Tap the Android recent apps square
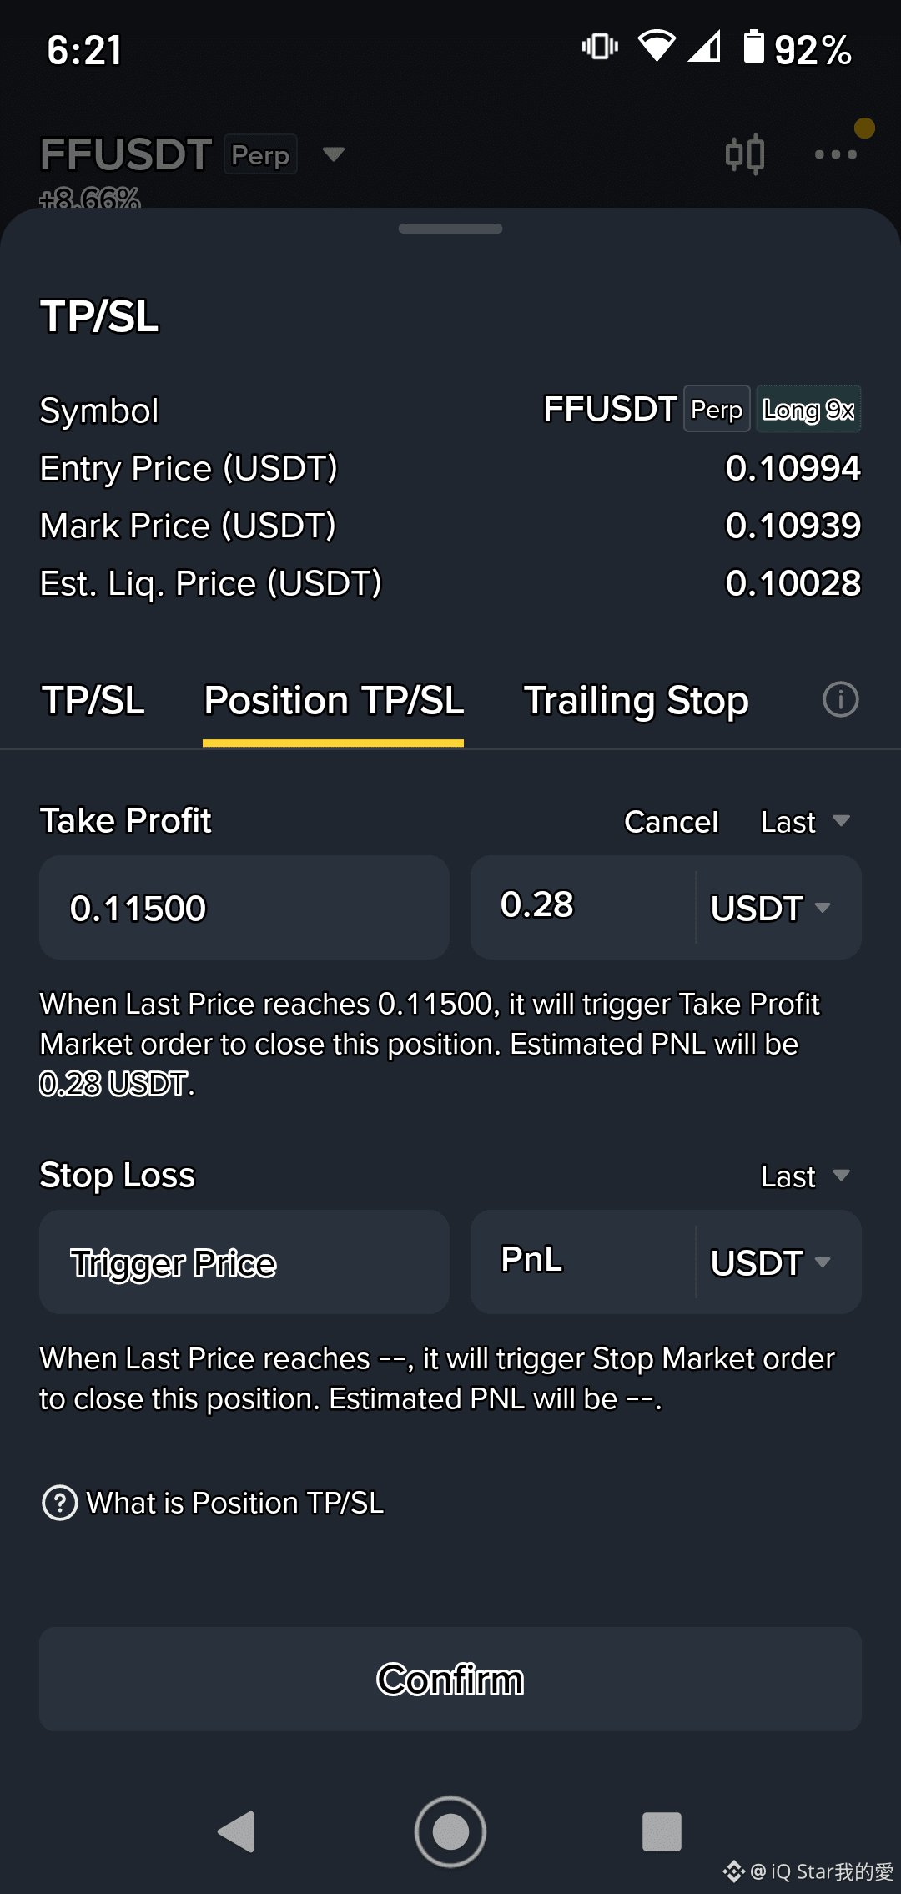The width and height of the screenshot is (901, 1894). tap(662, 1832)
